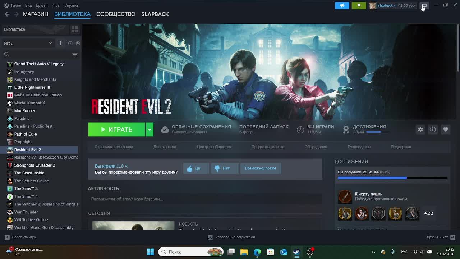
Task: Open Доп. контент link
Action: click(x=165, y=147)
